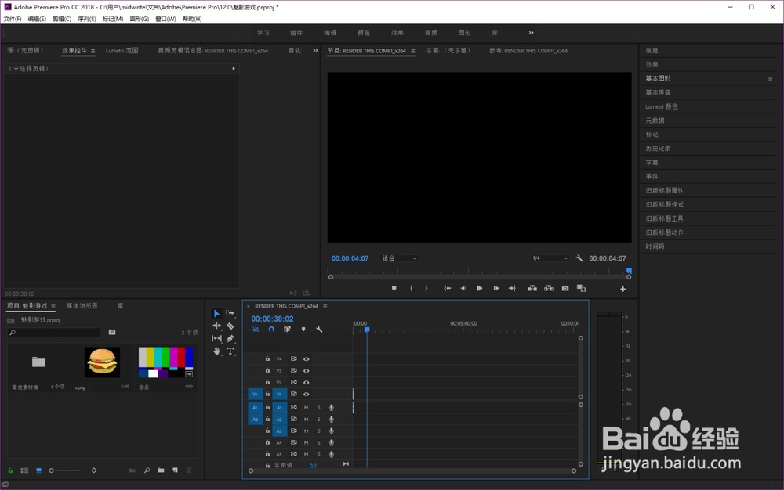784x490 pixels.
Task: Play the sequence in the program monitor
Action: pos(480,288)
